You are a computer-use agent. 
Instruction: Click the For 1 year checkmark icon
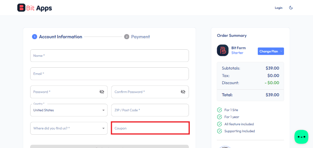click(219, 117)
